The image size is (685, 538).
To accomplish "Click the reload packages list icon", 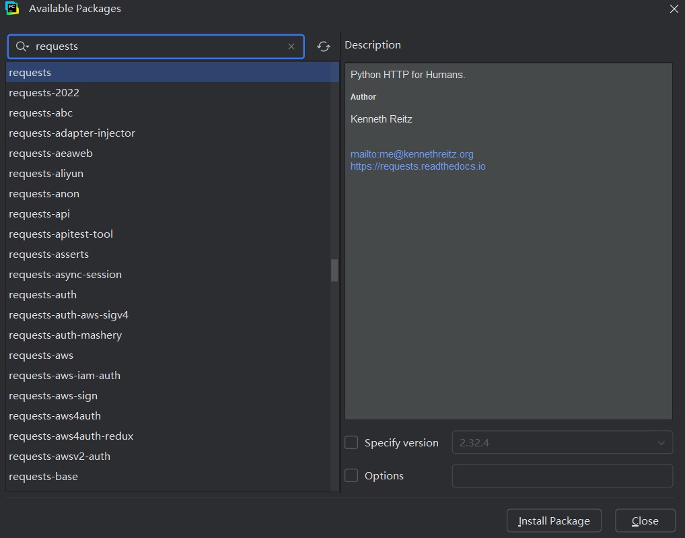I will 324,46.
